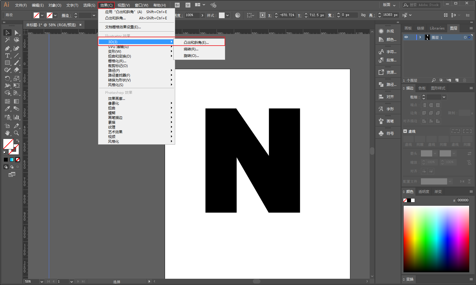Open the Adobe Stock (St) launcher
This screenshot has width=476, height=285.
click(x=188, y=5)
